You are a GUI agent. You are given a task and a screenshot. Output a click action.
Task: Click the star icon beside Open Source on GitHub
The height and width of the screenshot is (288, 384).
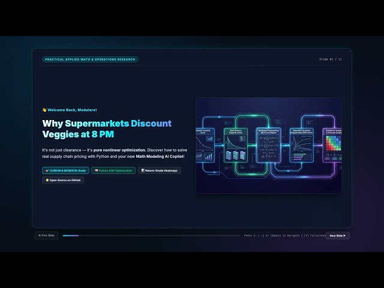(x=47, y=180)
